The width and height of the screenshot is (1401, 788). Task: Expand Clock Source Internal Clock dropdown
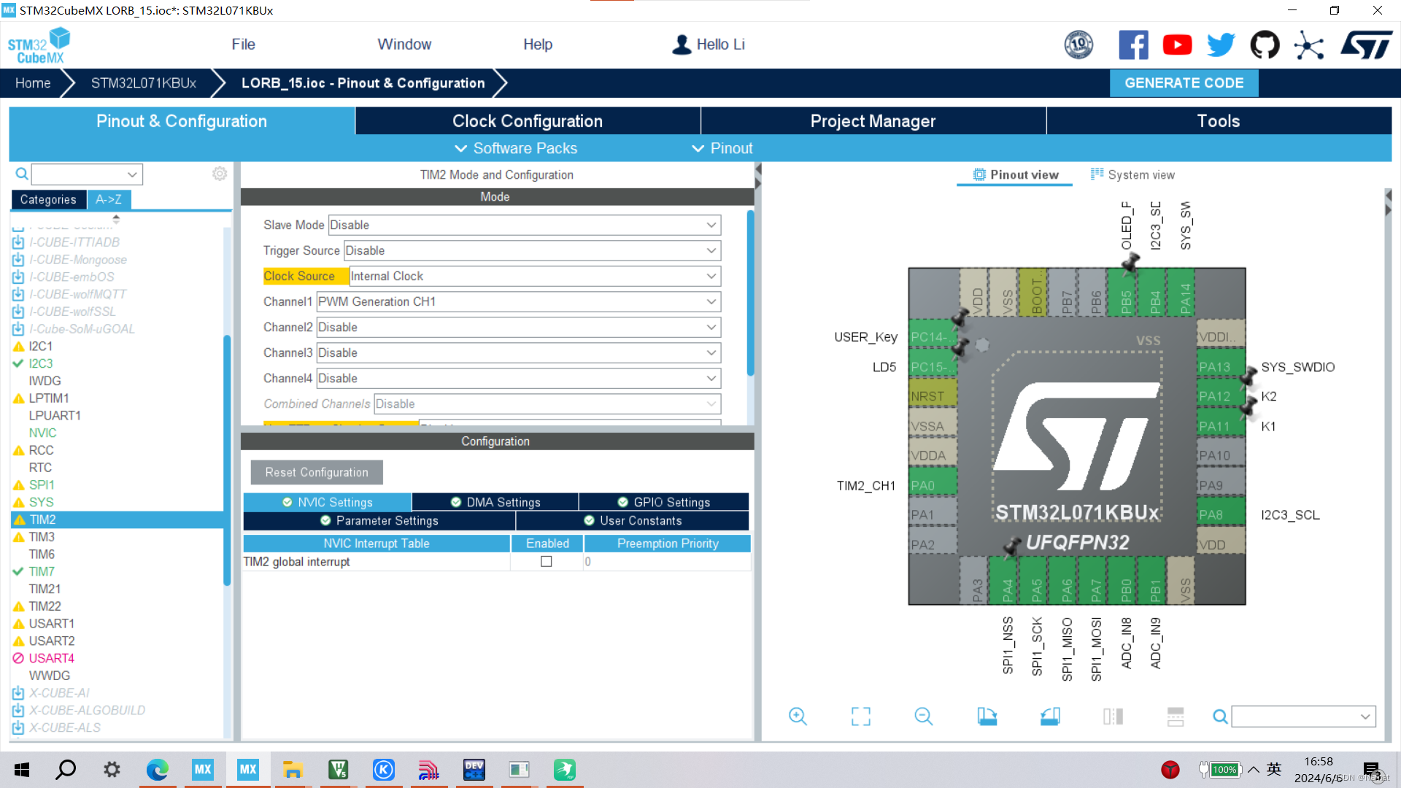click(709, 276)
